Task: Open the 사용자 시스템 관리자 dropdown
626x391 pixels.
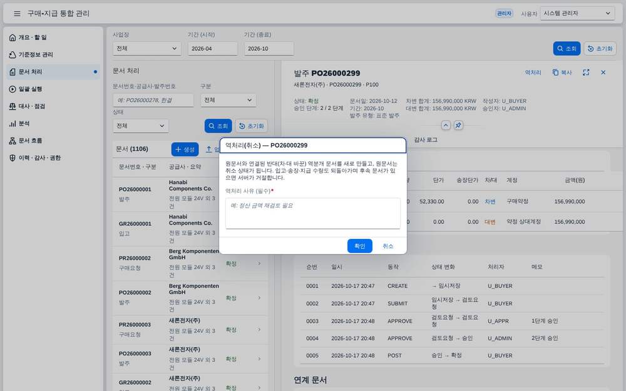Action: [577, 13]
